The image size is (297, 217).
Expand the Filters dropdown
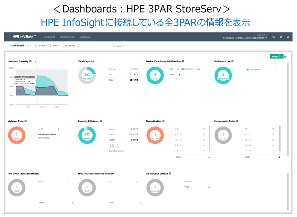click(54, 46)
